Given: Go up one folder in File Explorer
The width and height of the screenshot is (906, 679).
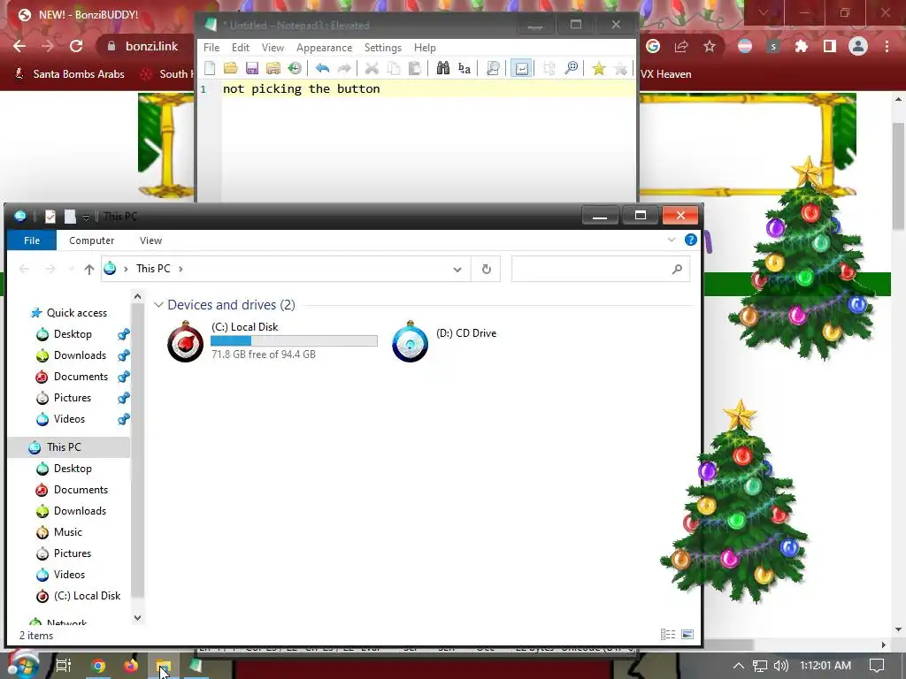Looking at the screenshot, I should [89, 269].
